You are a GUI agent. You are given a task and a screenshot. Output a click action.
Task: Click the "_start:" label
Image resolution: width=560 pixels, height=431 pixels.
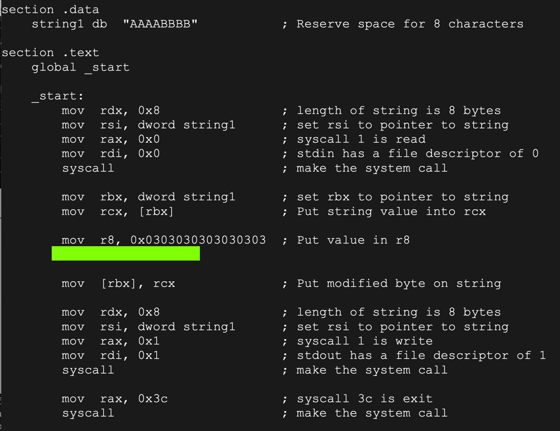coord(57,96)
